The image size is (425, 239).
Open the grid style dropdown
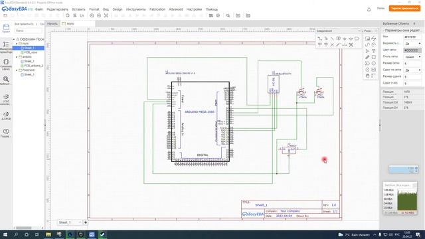pyautogui.click(x=412, y=57)
